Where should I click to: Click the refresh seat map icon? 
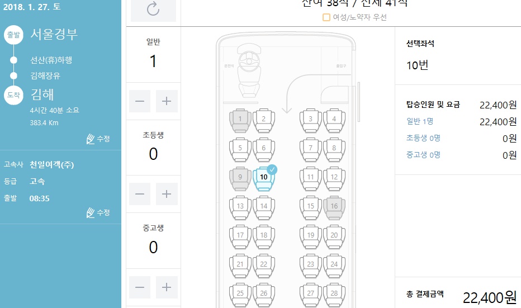click(x=153, y=9)
